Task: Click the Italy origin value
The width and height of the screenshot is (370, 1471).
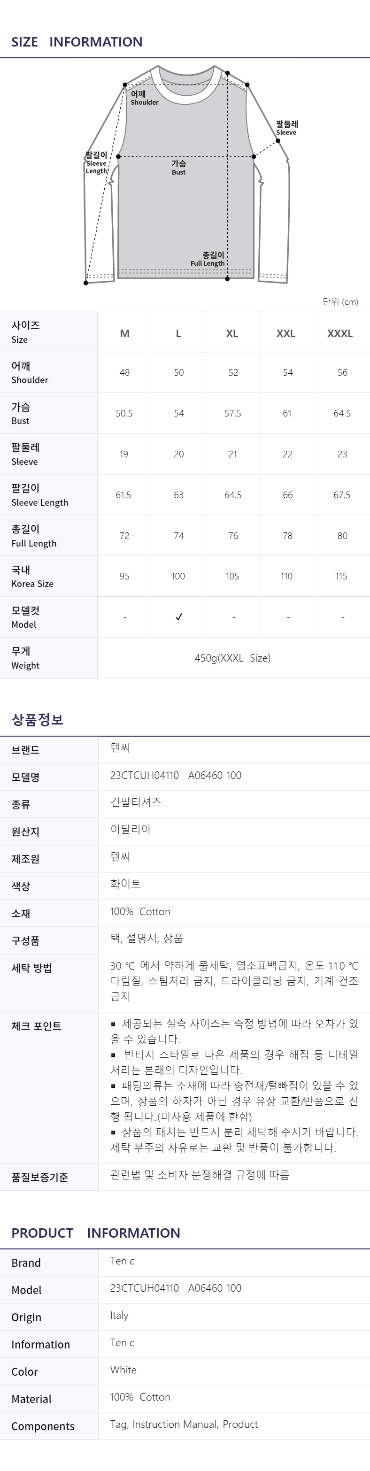Action: point(119,1315)
